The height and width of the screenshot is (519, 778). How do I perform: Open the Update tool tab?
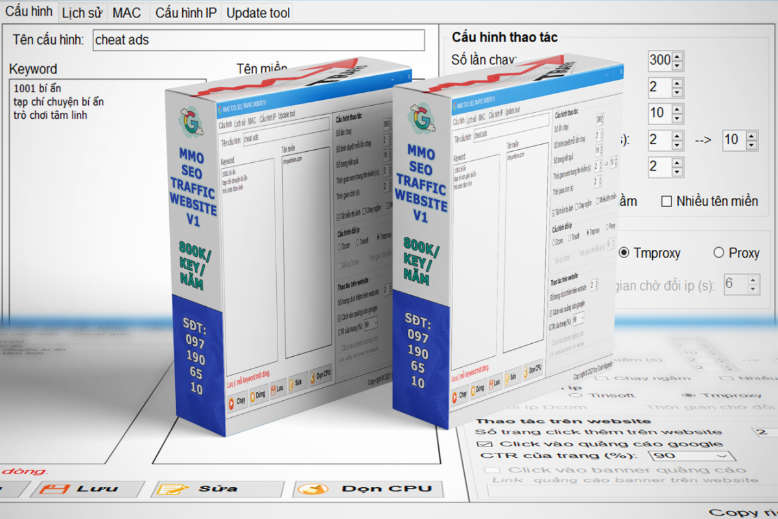coord(257,12)
